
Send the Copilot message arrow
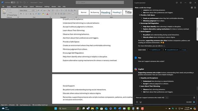click(194, 102)
